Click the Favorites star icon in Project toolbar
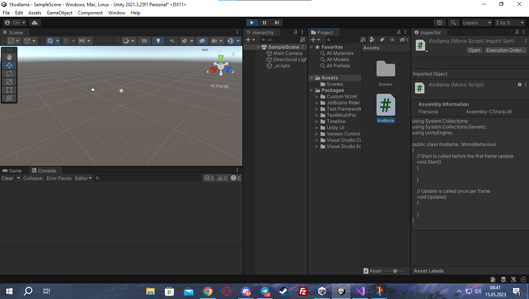 (x=392, y=40)
